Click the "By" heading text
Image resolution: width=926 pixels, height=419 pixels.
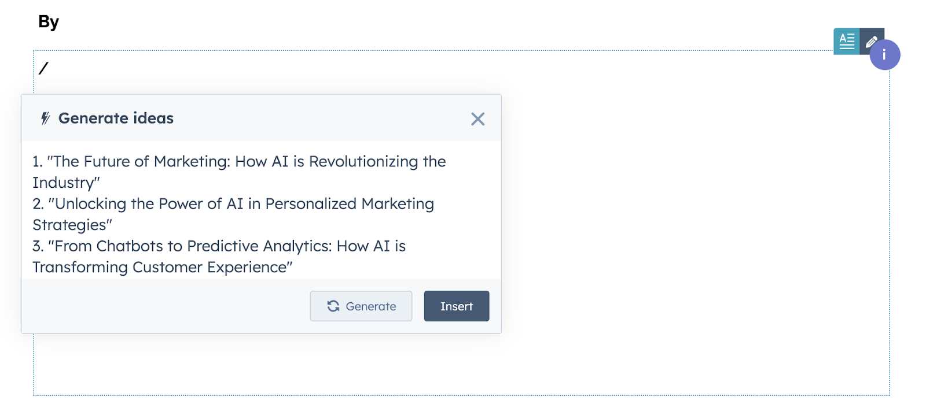(x=49, y=22)
